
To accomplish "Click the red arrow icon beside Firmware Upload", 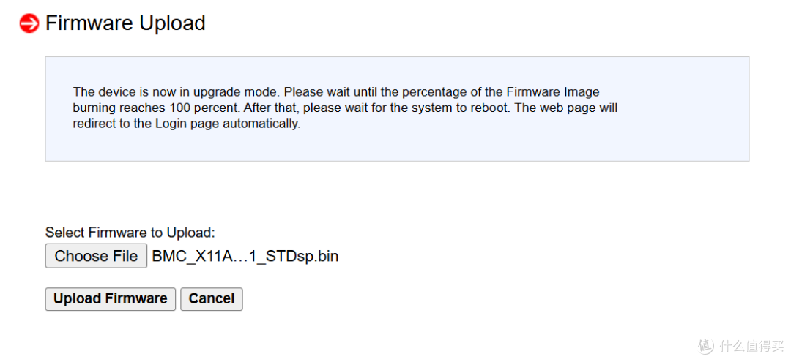I will tap(29, 24).
